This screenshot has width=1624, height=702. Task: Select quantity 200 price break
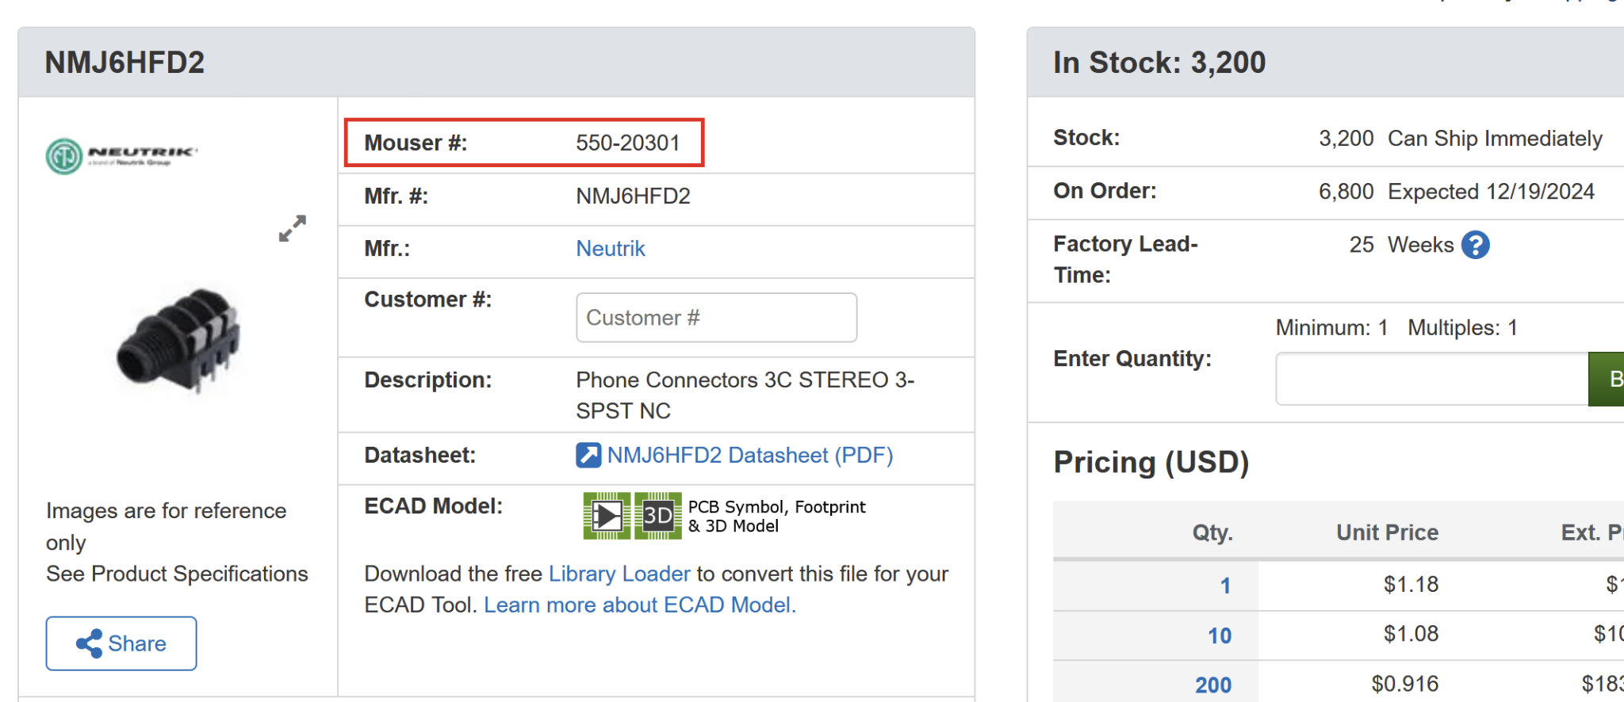pos(1213,685)
